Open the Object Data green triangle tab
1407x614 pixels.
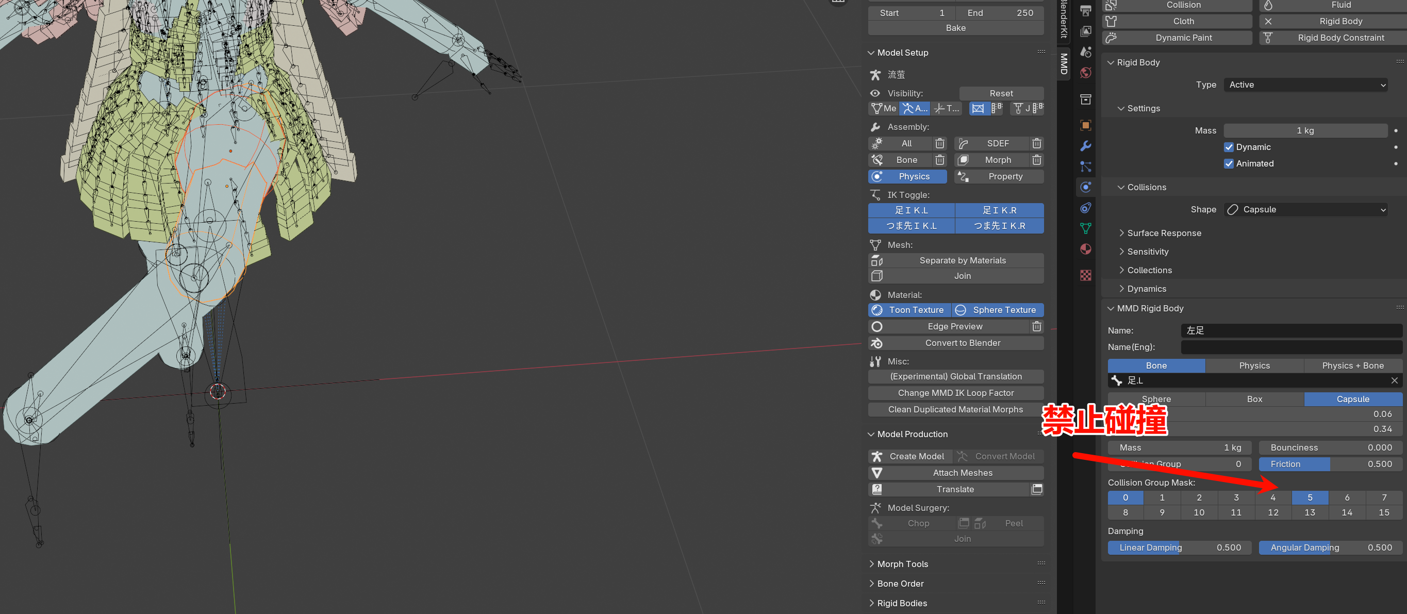click(x=1085, y=228)
